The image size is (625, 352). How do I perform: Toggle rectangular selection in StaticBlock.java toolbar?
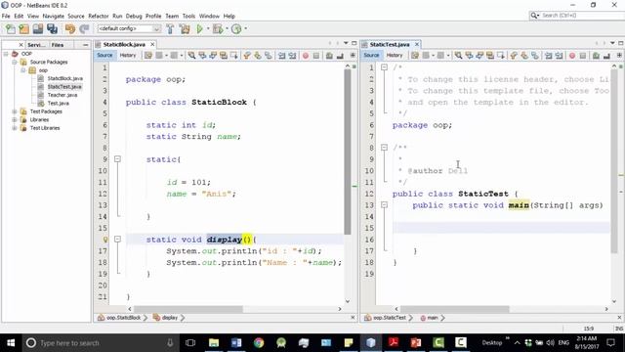pyautogui.click(x=234, y=56)
